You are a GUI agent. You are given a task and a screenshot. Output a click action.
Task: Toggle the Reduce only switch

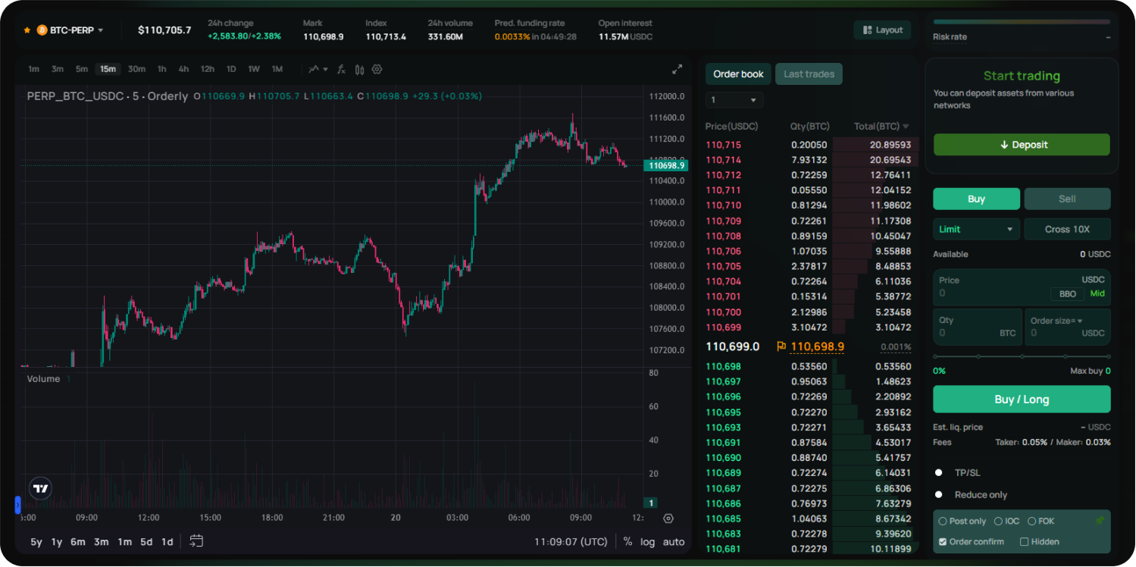click(x=939, y=494)
